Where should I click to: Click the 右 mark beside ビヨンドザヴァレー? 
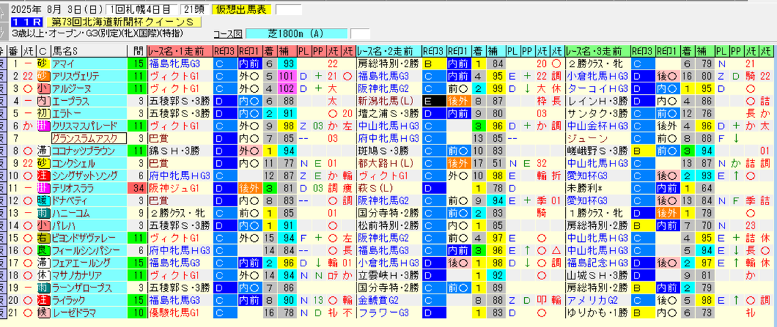43,238
